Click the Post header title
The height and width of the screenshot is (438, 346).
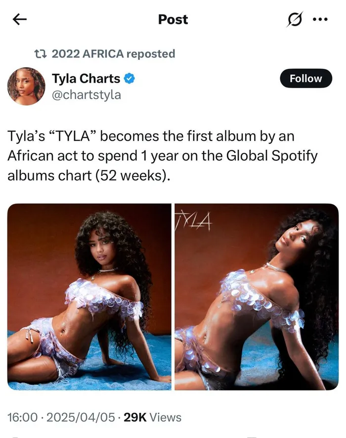(x=173, y=19)
